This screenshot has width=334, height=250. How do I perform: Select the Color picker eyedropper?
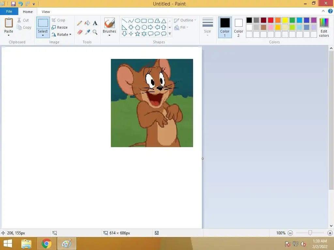click(87, 32)
